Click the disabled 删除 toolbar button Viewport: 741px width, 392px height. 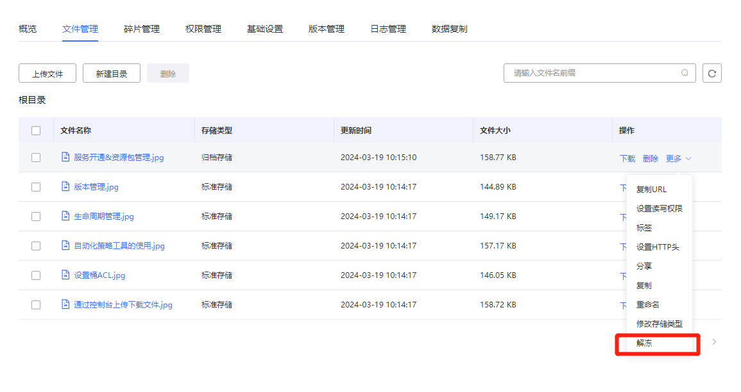(x=167, y=73)
